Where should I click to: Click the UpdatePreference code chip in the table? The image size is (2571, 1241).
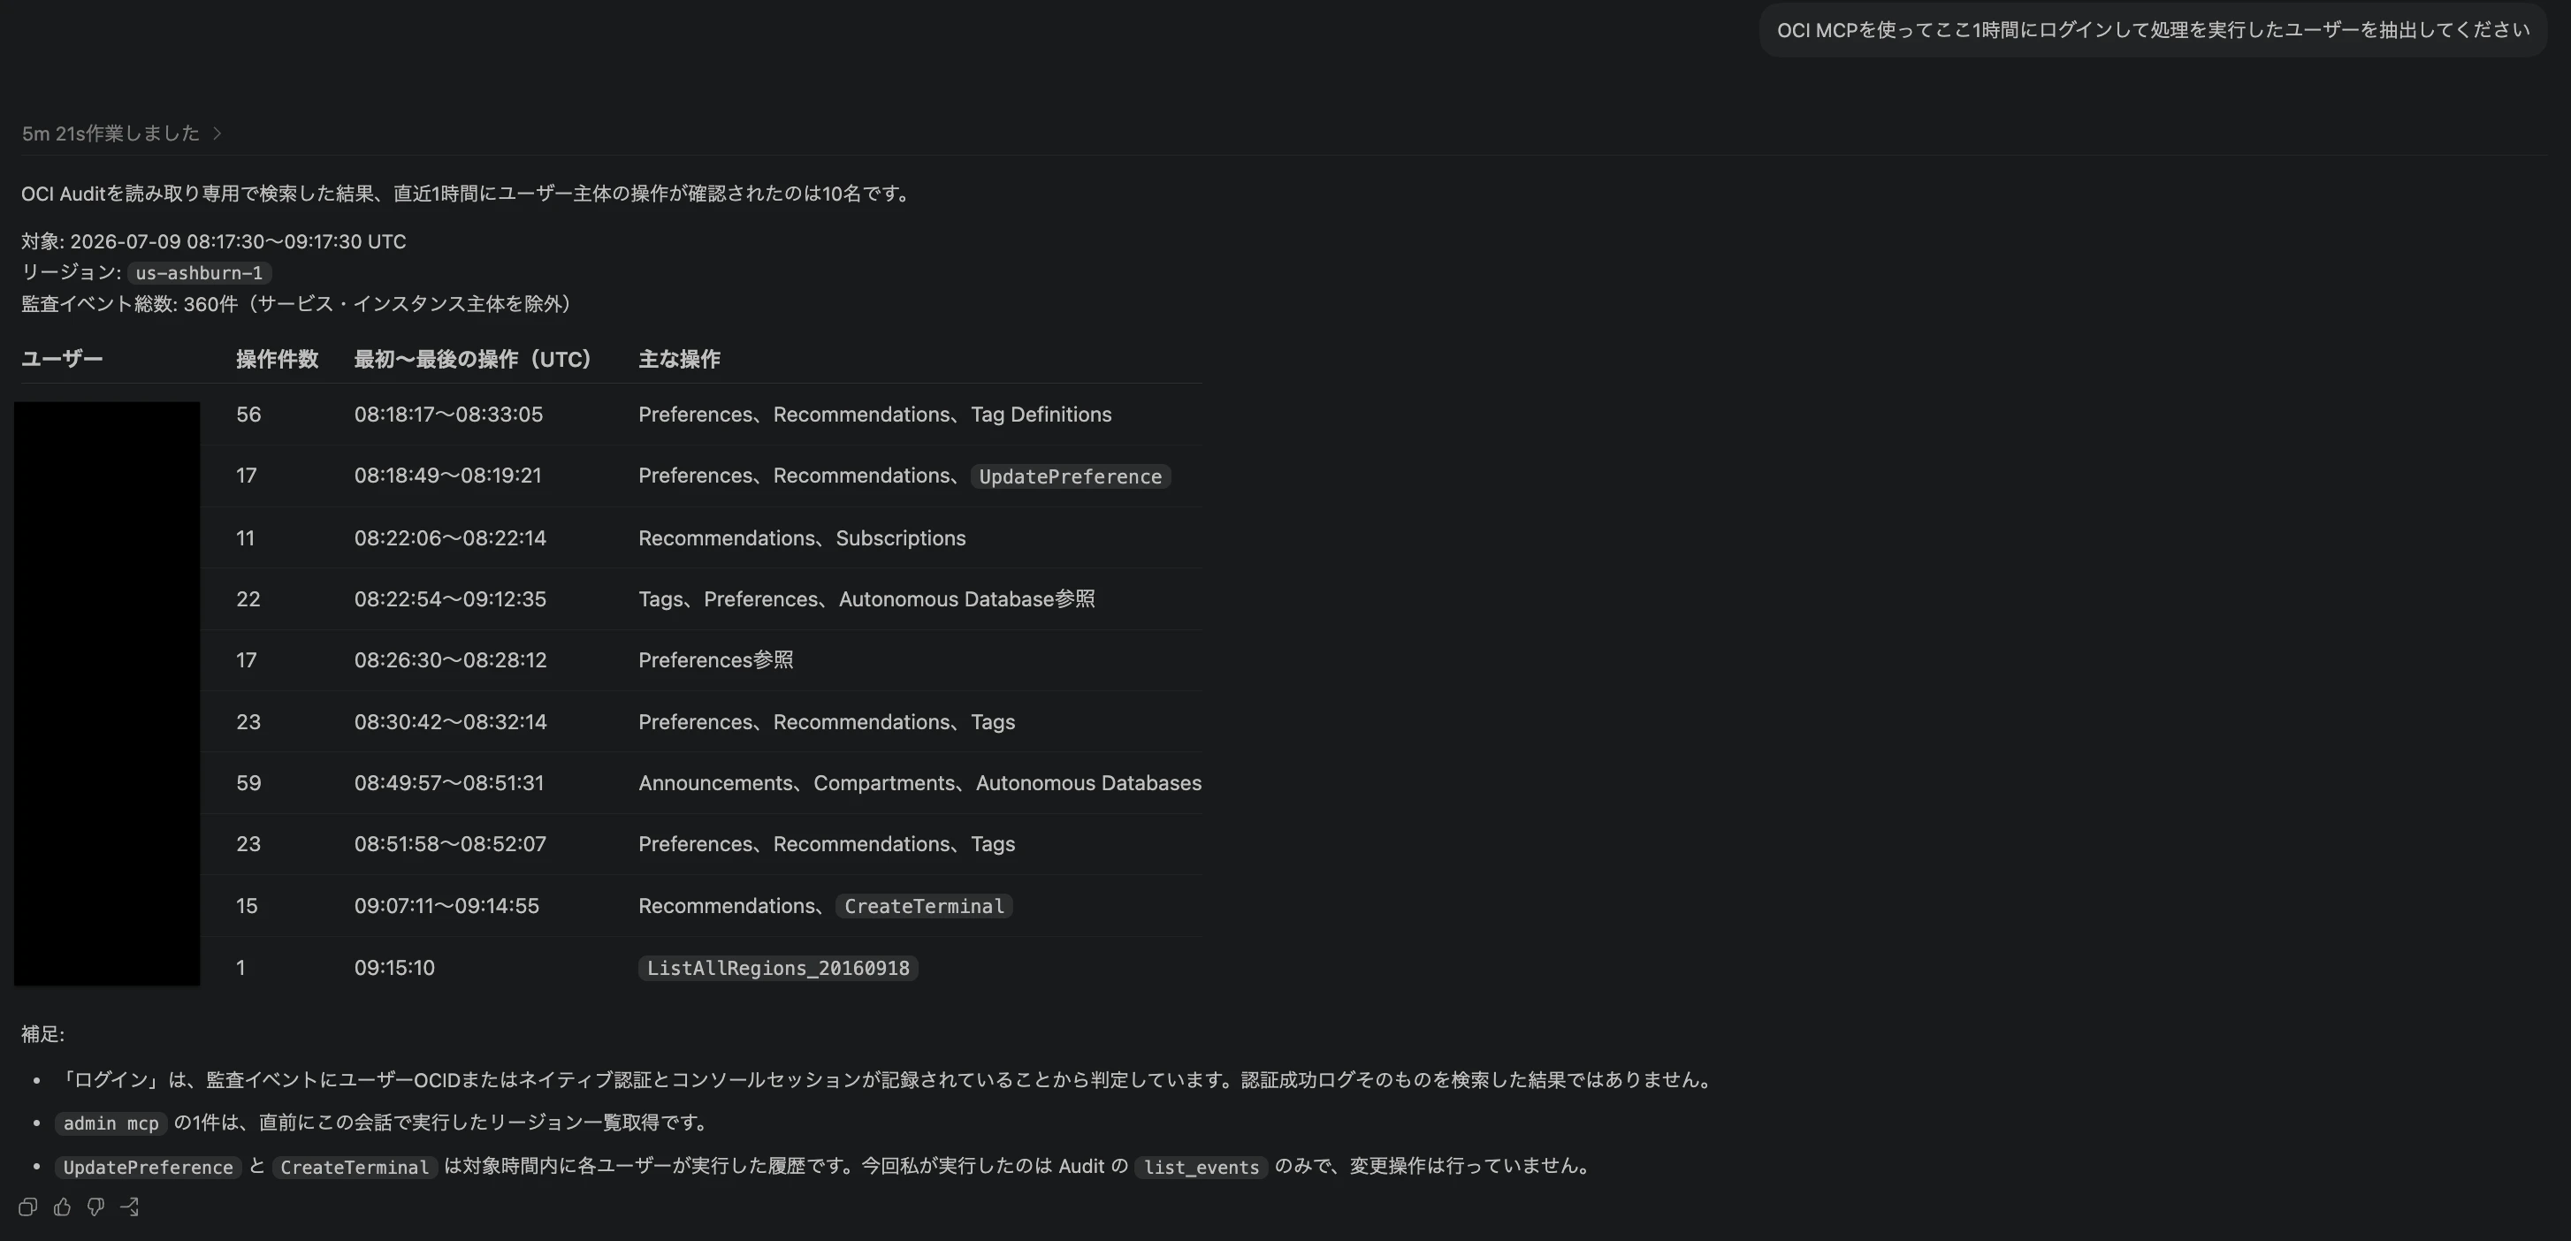tap(1070, 476)
